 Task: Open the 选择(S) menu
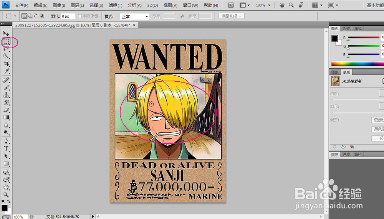point(96,5)
